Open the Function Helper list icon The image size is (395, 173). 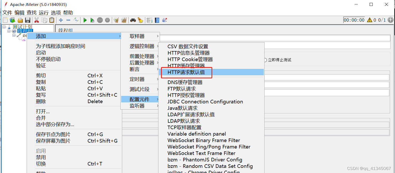(x=149, y=20)
